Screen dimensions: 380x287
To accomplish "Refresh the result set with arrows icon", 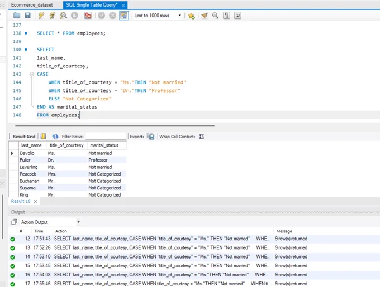I will coord(55,136).
